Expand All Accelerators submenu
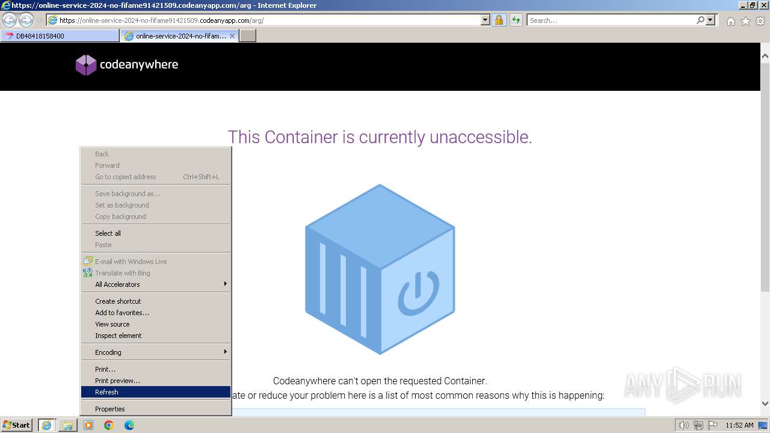The image size is (770, 433). coord(156,284)
